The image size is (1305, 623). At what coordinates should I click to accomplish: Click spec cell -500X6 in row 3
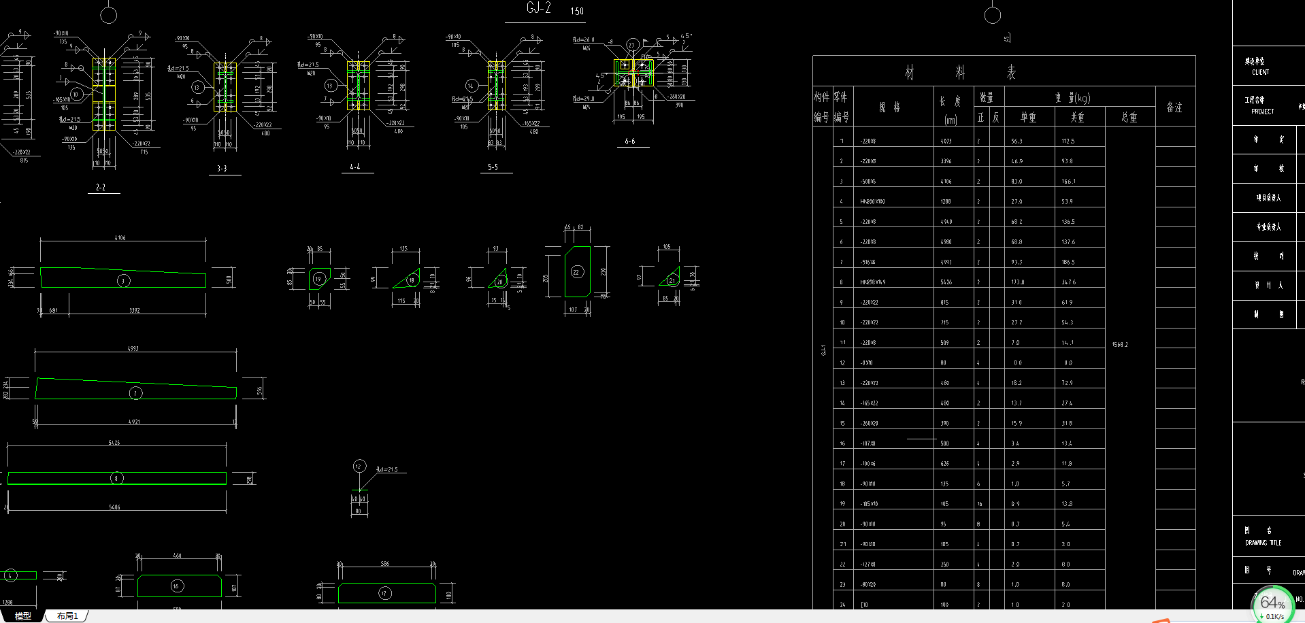point(868,182)
